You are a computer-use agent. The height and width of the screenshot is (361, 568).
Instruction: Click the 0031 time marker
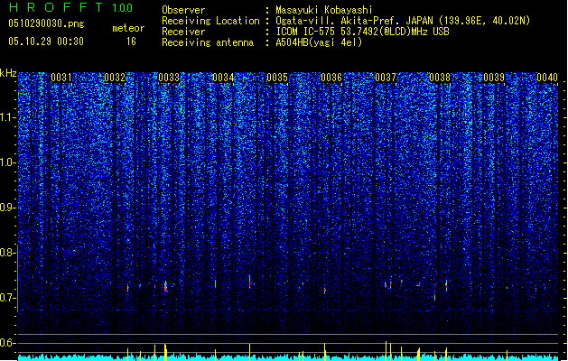[x=61, y=78]
